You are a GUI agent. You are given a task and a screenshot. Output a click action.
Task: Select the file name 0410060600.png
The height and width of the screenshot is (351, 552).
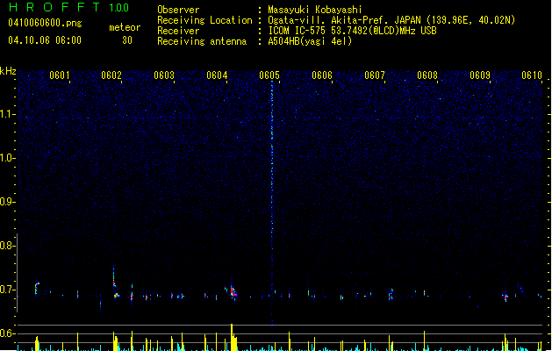click(x=45, y=23)
